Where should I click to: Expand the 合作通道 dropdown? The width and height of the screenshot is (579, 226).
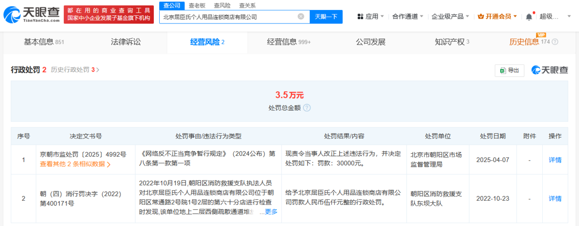coord(408,16)
